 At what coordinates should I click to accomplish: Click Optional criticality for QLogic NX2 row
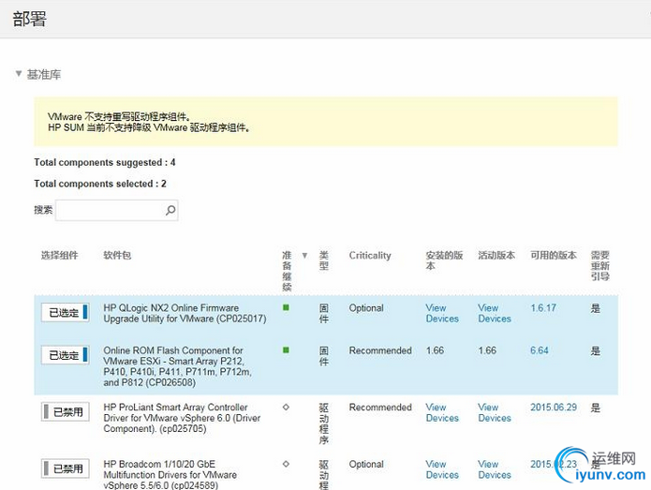(366, 308)
